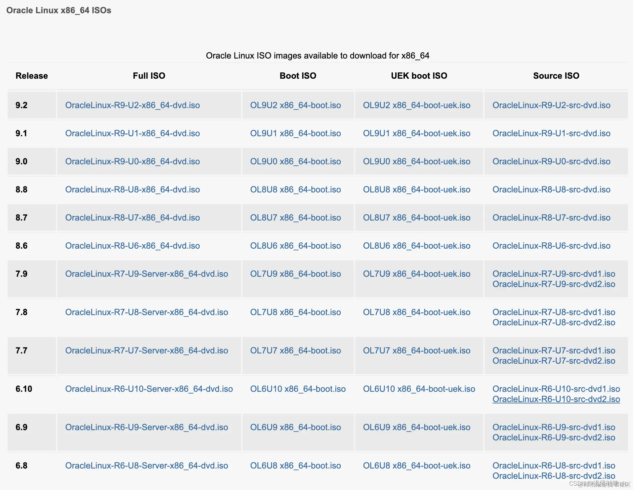Click OracleLinux-R9-U1-src-dvd.iso
The height and width of the screenshot is (490, 633).
(x=551, y=133)
